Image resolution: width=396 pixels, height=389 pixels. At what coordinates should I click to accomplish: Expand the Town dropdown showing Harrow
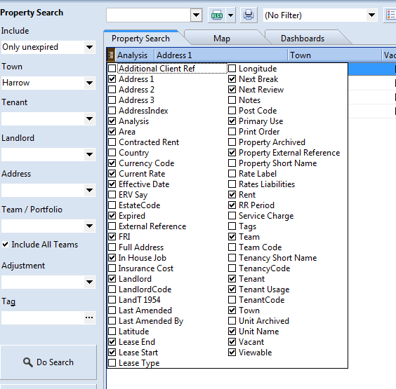[x=89, y=83]
